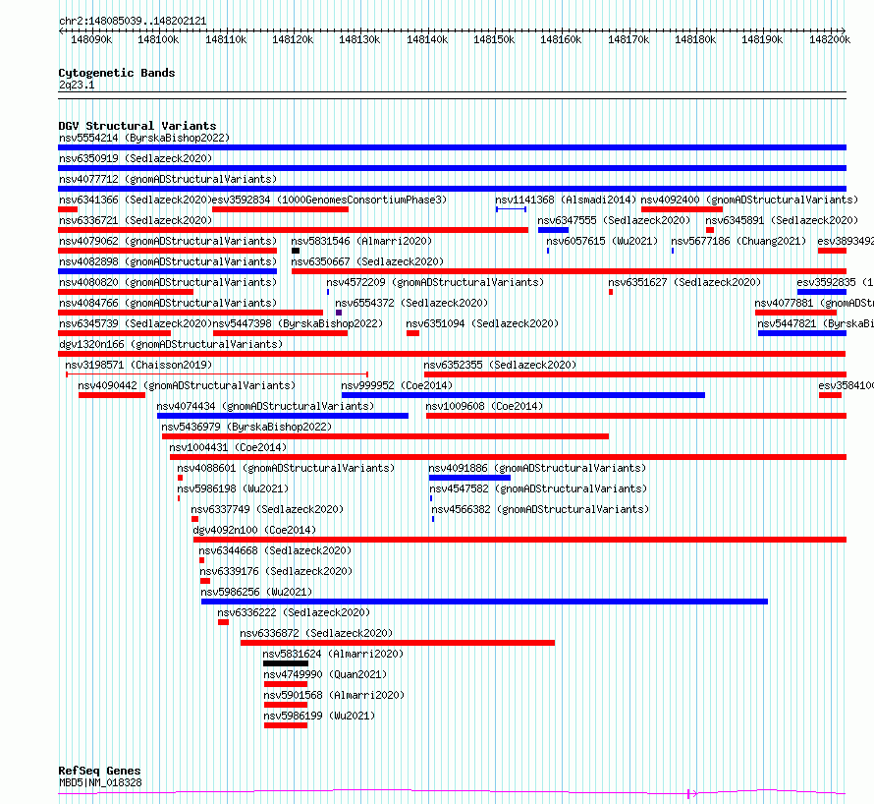The image size is (874, 804).
Task: Click nsv1004431 (Coe2014) label
Action: 228,447
